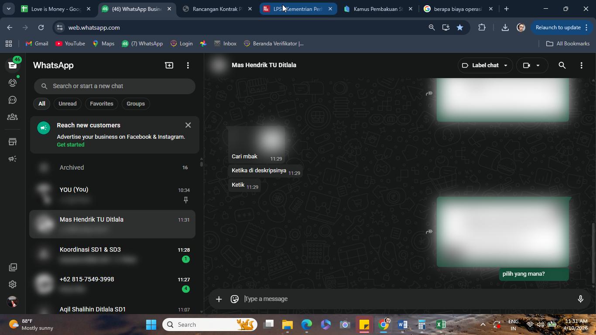This screenshot has width=596, height=335.
Task: Switch to Rancangan Kontrak tab
Action: pos(217,9)
